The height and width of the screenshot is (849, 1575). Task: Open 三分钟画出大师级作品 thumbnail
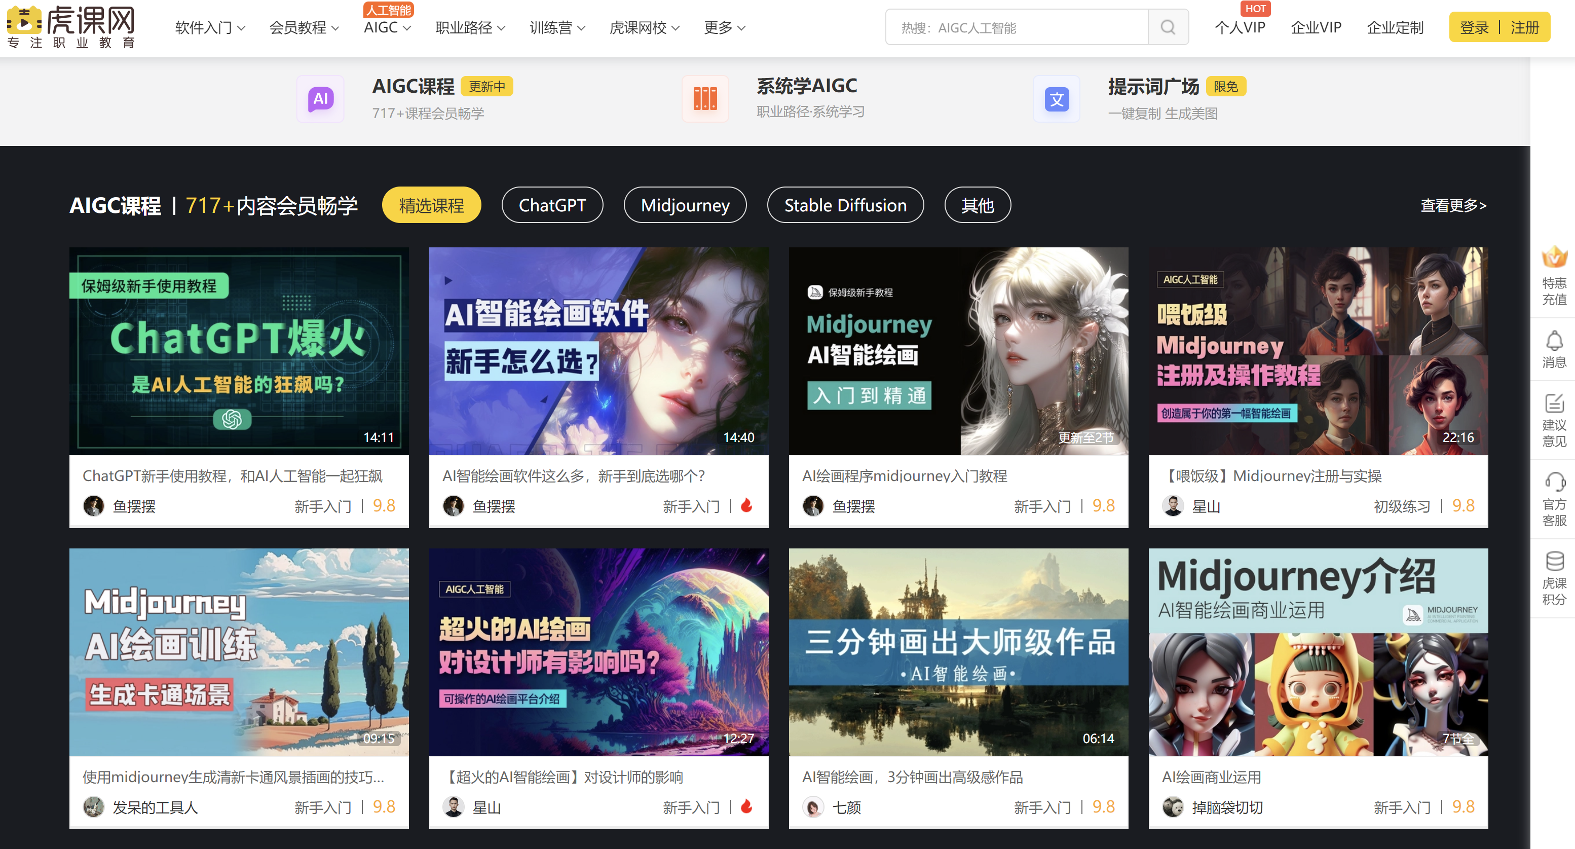(958, 652)
